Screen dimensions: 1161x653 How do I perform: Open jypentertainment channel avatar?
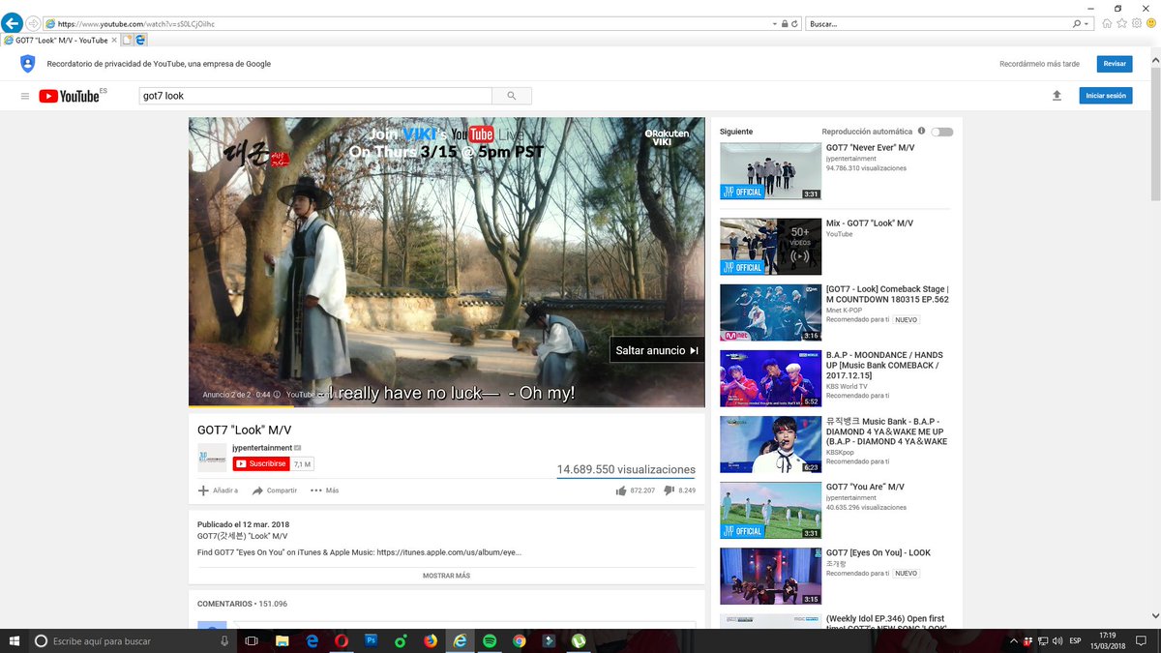pos(212,458)
